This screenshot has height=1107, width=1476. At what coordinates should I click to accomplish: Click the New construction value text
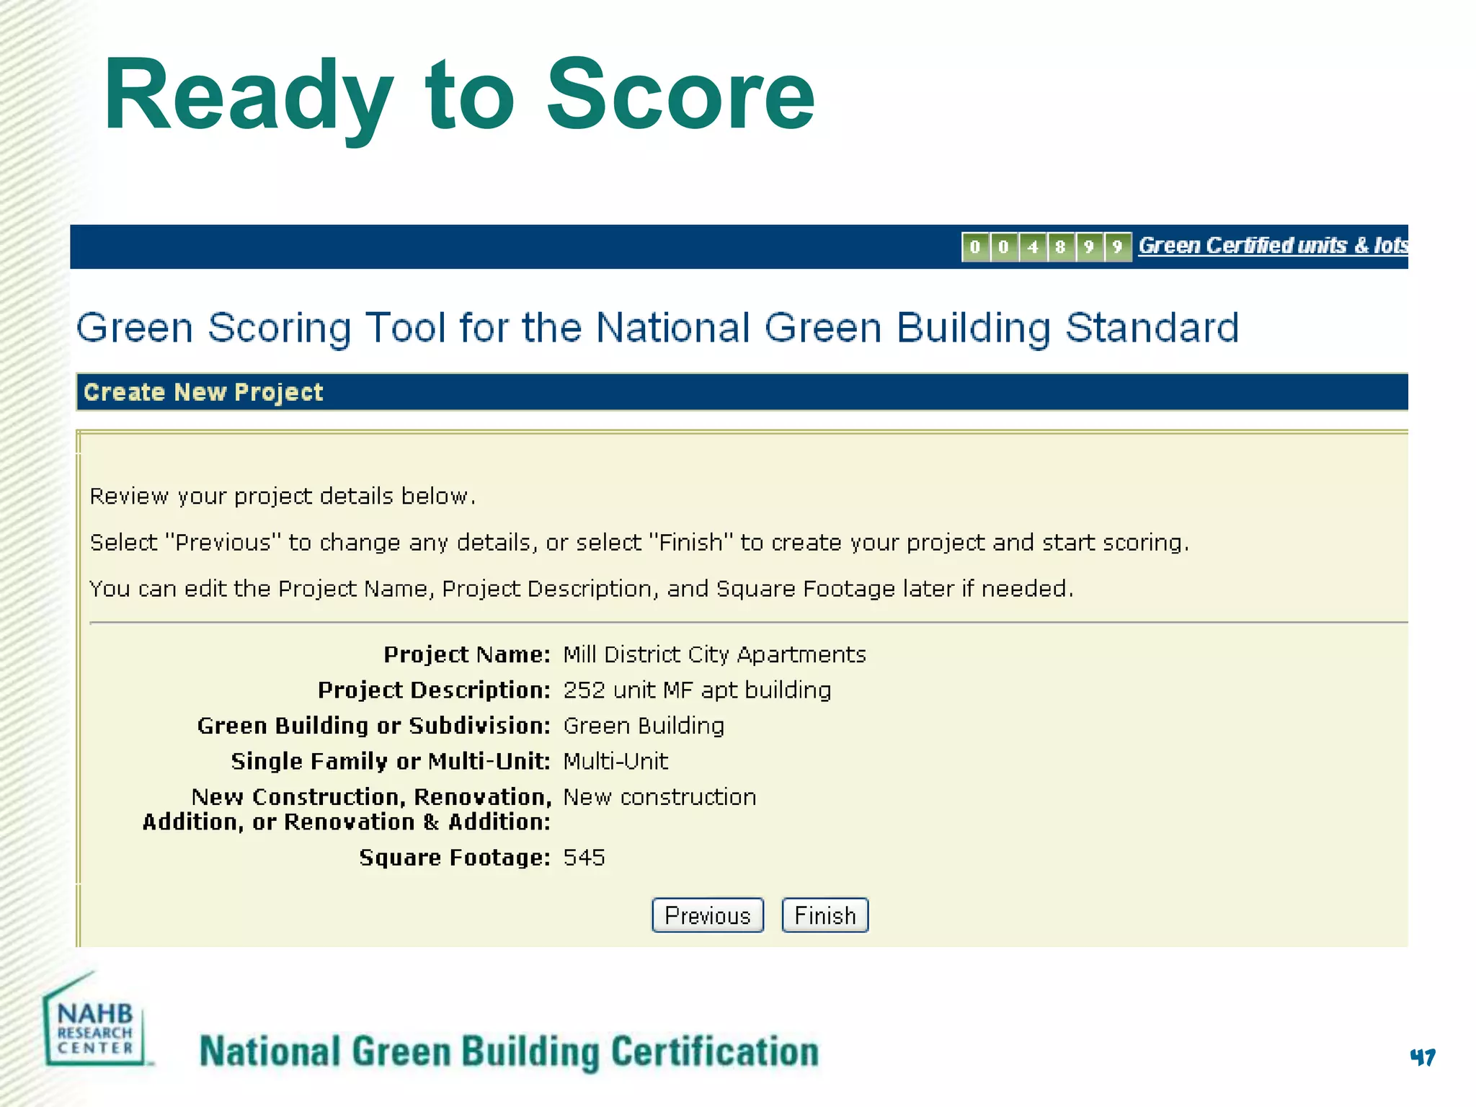659,797
